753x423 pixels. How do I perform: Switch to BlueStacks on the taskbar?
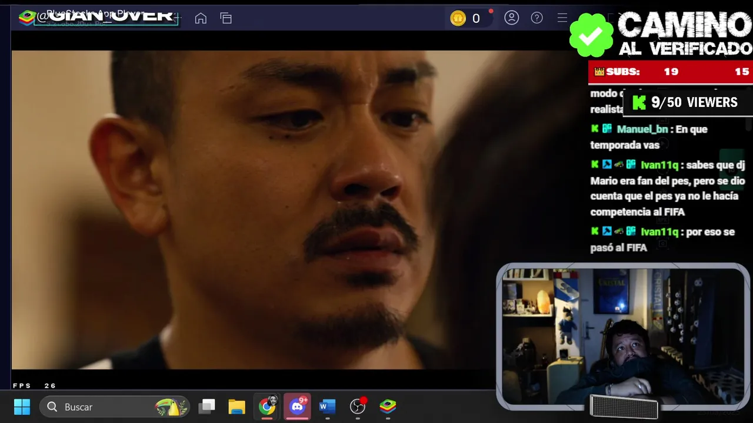click(388, 407)
